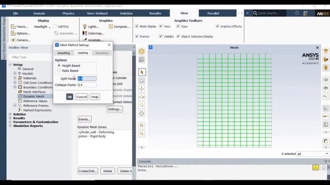Click the eye visibility icon in right toolbar
This screenshot has width=330, height=185.
(x=326, y=80)
